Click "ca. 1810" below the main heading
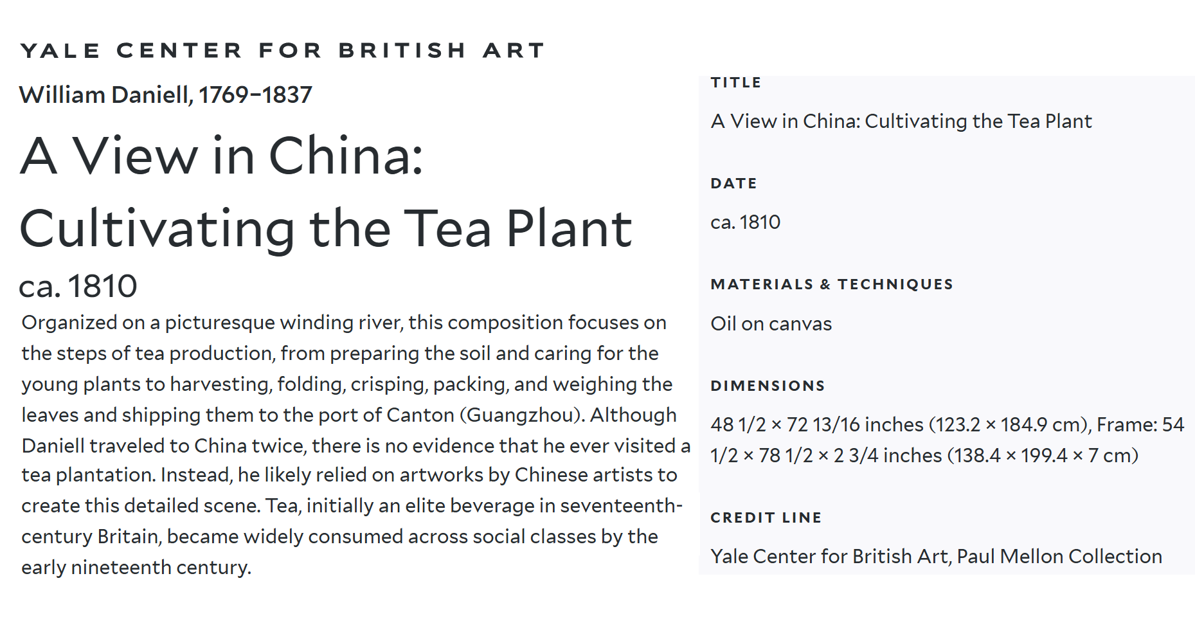 point(78,286)
